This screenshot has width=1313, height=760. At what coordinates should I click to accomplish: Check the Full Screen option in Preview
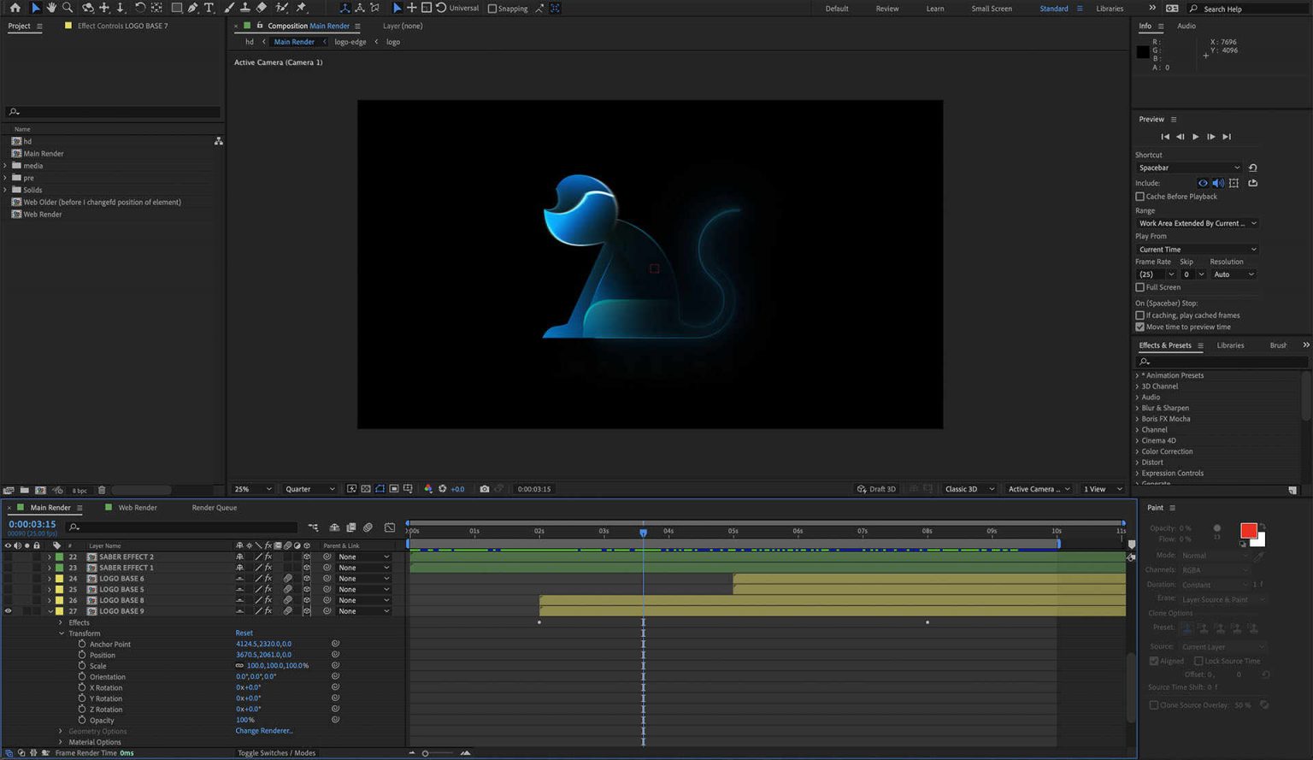point(1140,286)
